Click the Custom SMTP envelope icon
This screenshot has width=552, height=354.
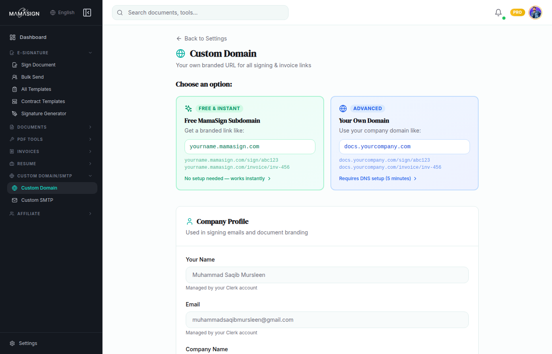[x=15, y=200]
